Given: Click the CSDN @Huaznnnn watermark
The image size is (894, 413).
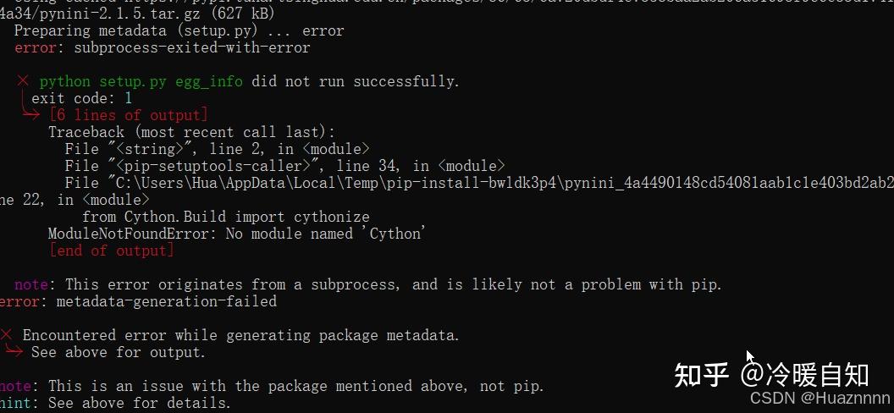Looking at the screenshot, I should pos(819,398).
